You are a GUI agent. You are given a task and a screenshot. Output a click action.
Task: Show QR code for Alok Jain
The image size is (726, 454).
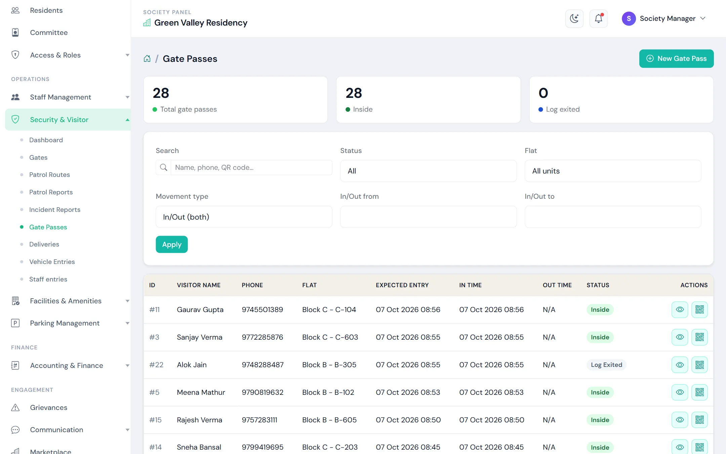[699, 365]
